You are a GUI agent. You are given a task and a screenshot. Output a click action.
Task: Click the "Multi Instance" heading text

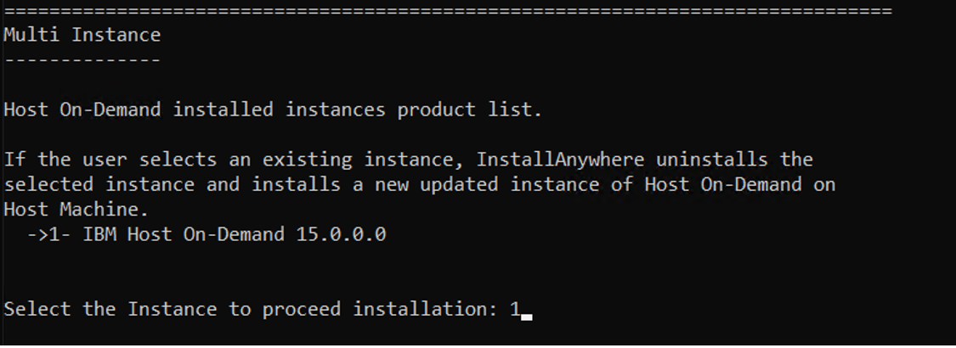(x=82, y=35)
